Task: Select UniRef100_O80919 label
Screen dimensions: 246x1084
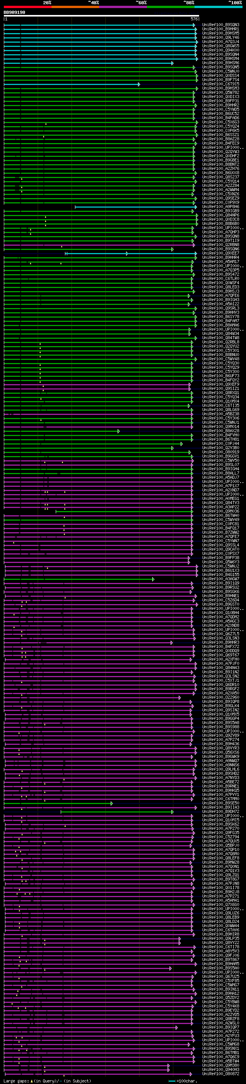Action: coord(221,452)
